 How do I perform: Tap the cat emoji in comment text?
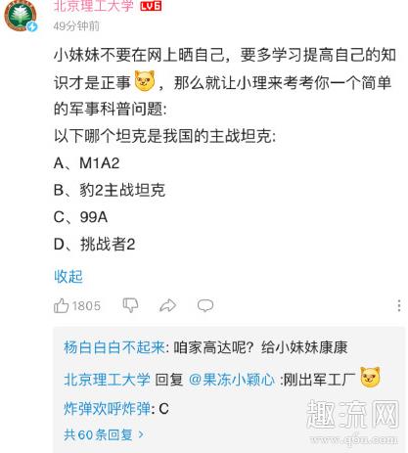[145, 80]
